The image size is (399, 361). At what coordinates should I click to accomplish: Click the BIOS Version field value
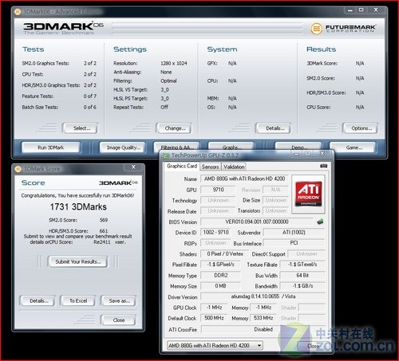pyautogui.click(x=257, y=222)
